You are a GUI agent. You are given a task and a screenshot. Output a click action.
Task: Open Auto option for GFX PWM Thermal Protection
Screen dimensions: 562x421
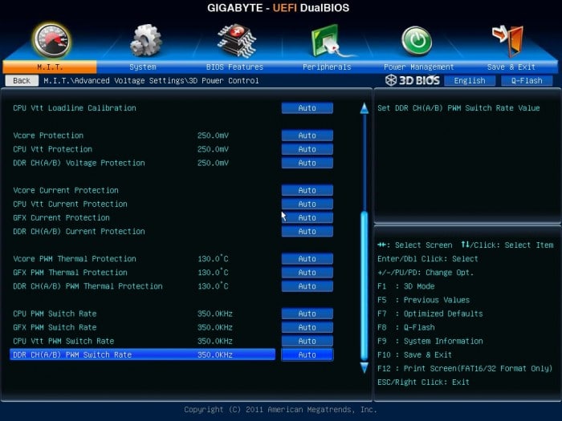307,273
